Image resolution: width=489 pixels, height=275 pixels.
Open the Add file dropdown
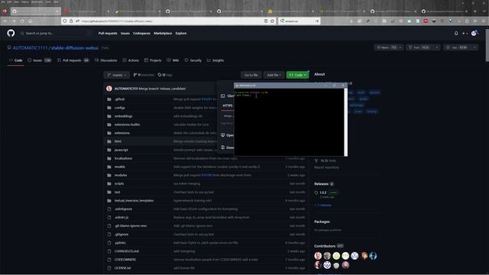[x=274, y=75]
